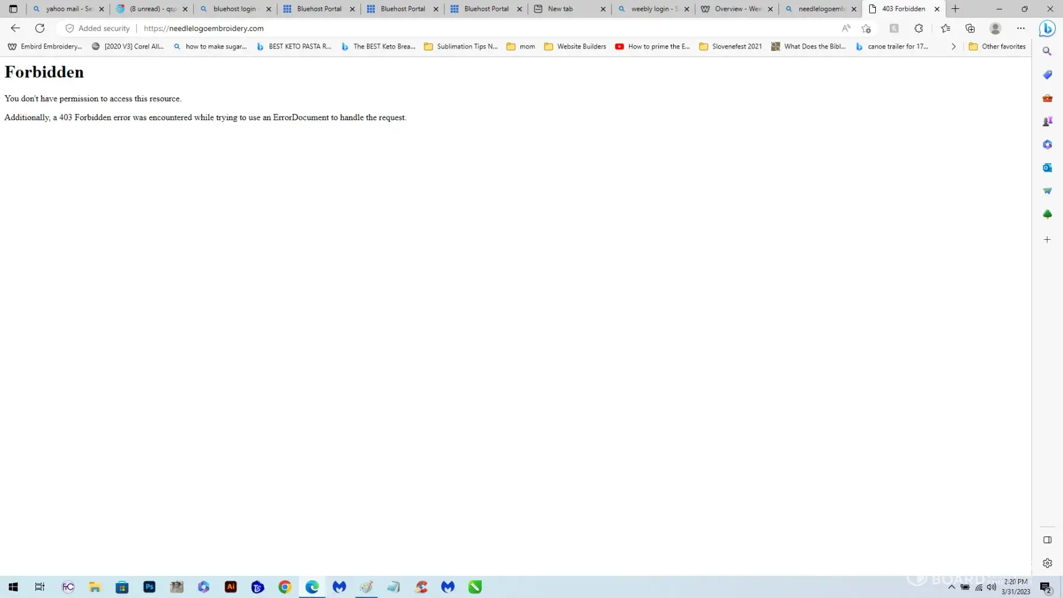Show hidden system tray icons
Image resolution: width=1063 pixels, height=598 pixels.
(x=951, y=587)
